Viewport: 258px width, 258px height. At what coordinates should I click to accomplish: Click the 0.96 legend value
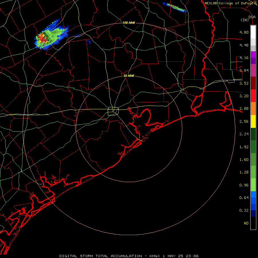[244, 185]
